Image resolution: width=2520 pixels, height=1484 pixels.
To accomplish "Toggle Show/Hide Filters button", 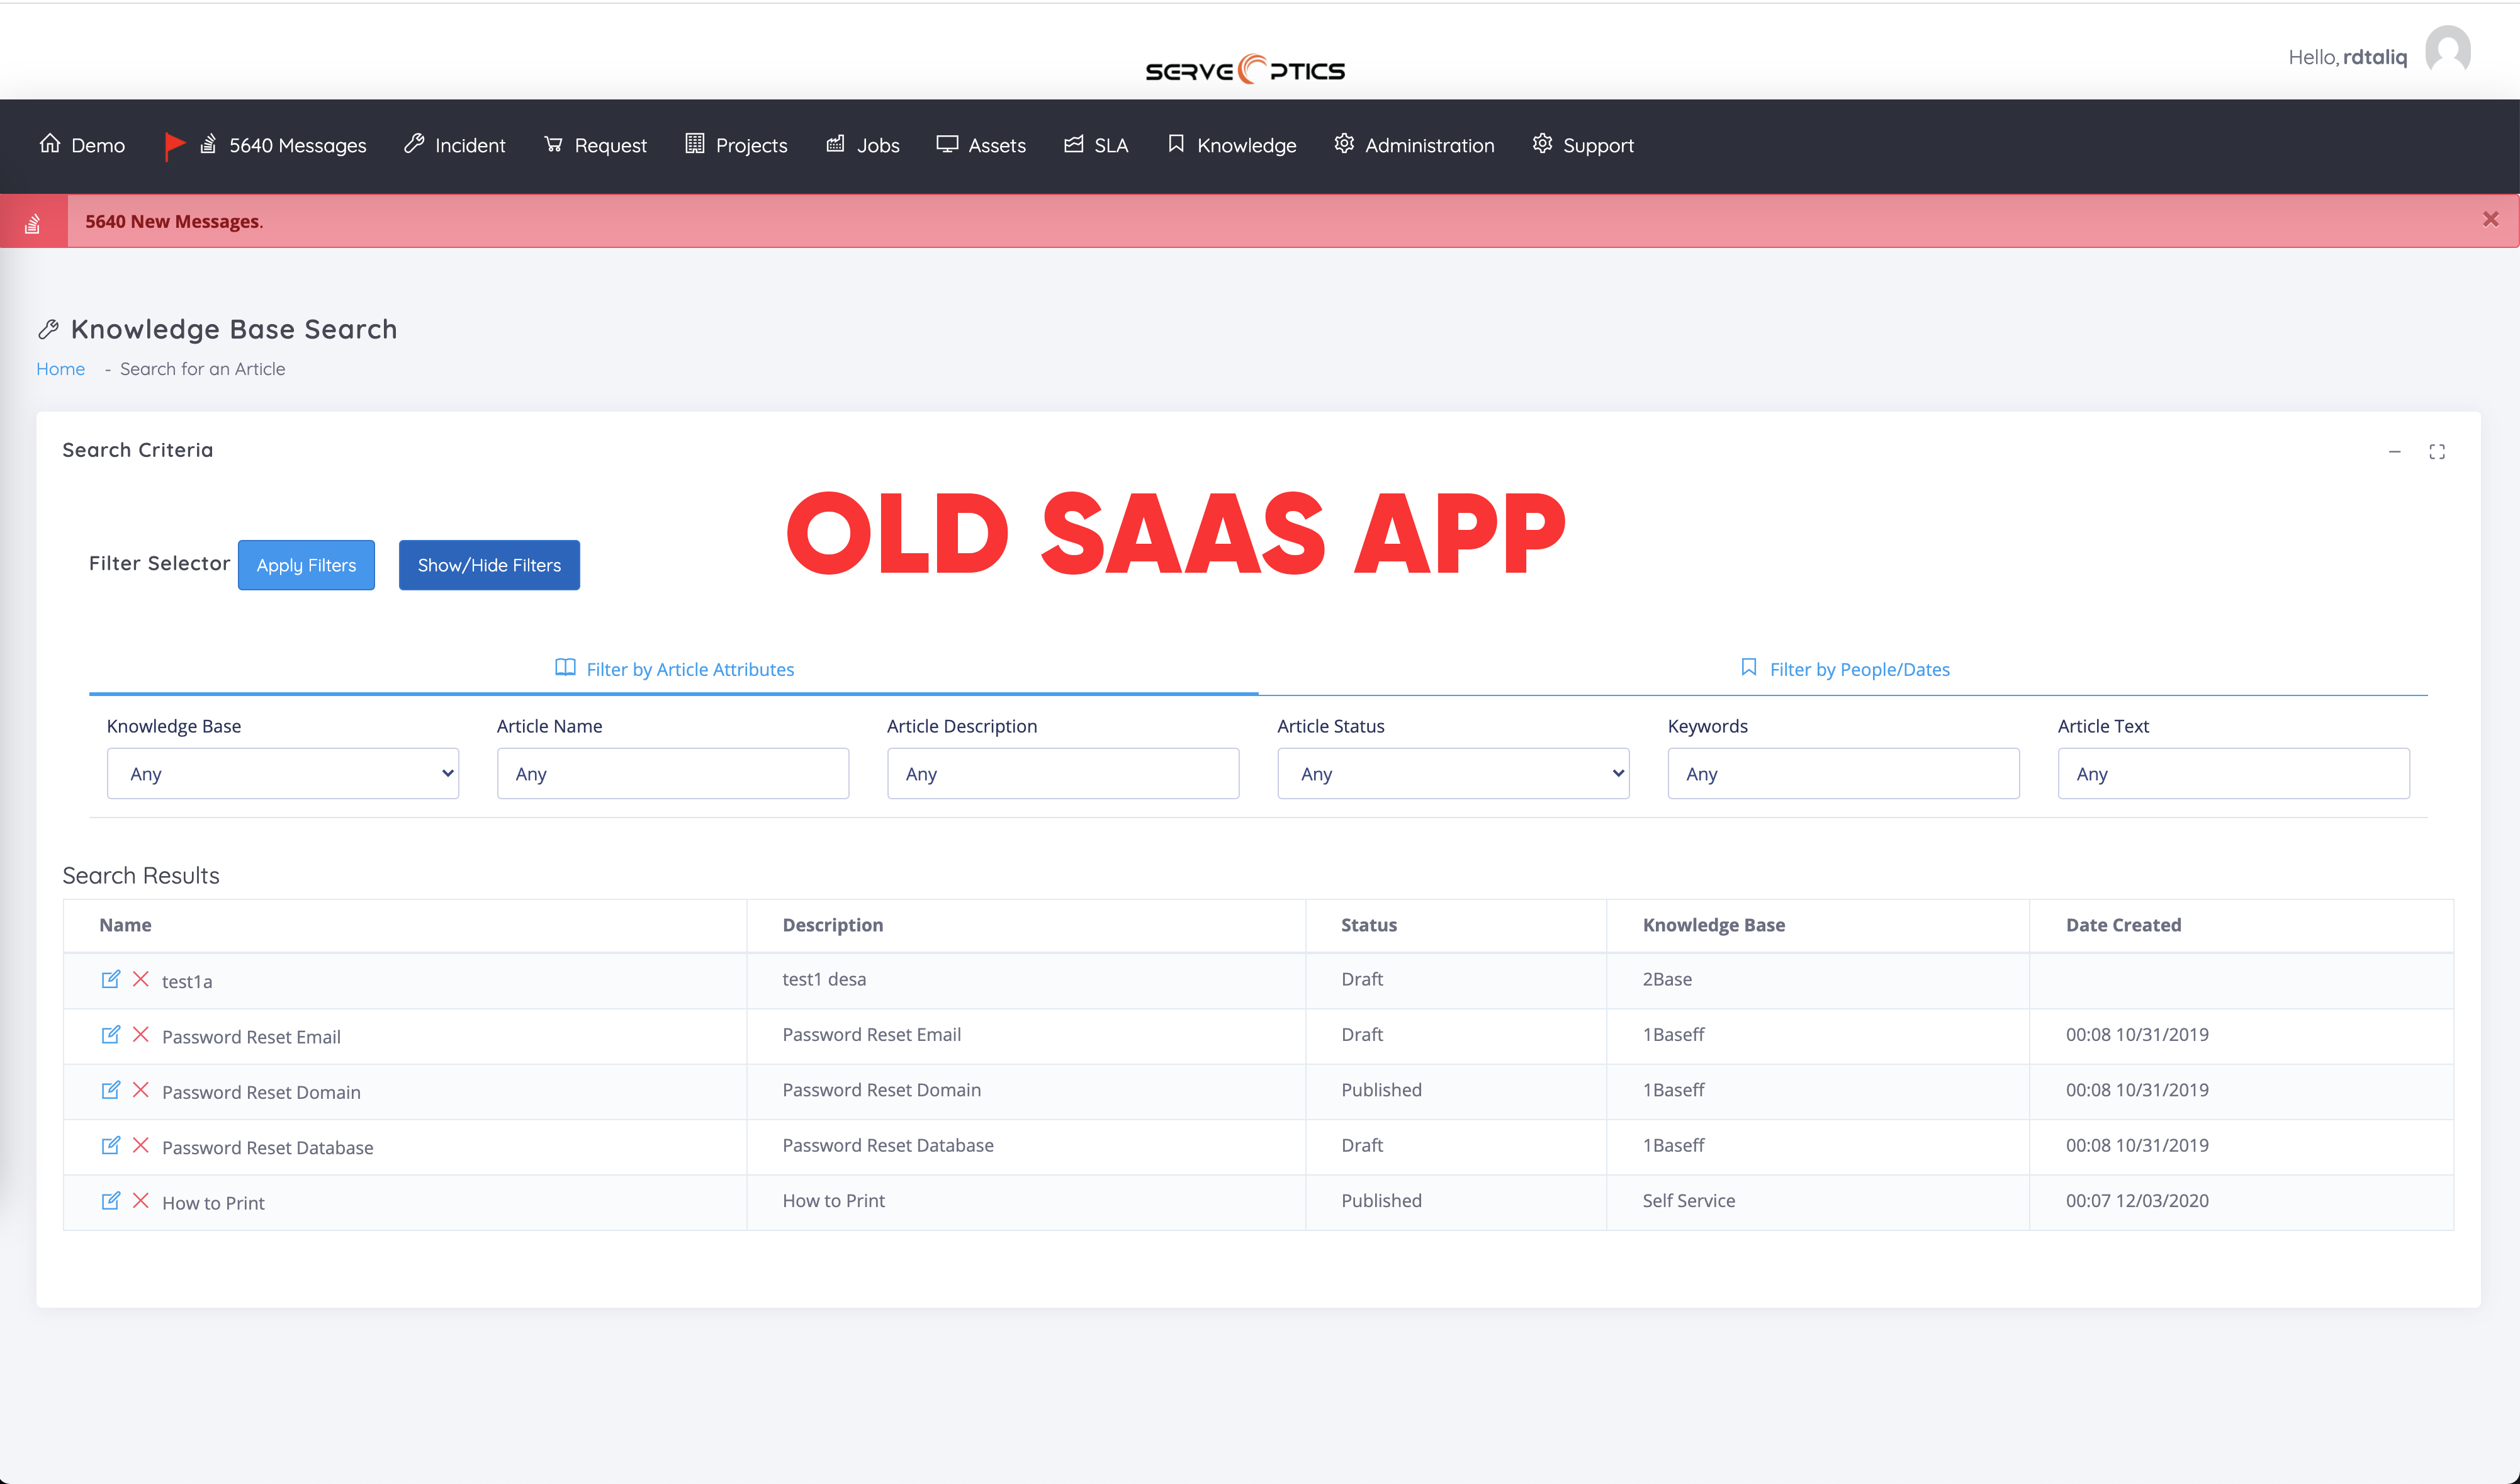I will point(489,565).
